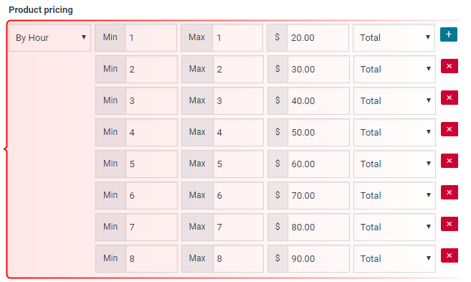Remove the 8 hour $90.00 pricing row
The height and width of the screenshot is (282, 471).
coord(449,255)
